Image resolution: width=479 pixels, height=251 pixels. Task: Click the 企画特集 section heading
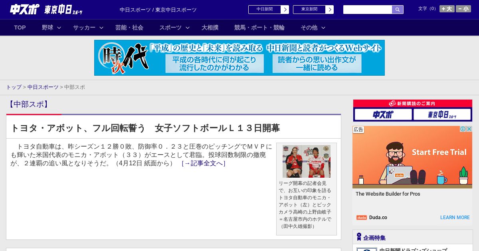coord(374,238)
